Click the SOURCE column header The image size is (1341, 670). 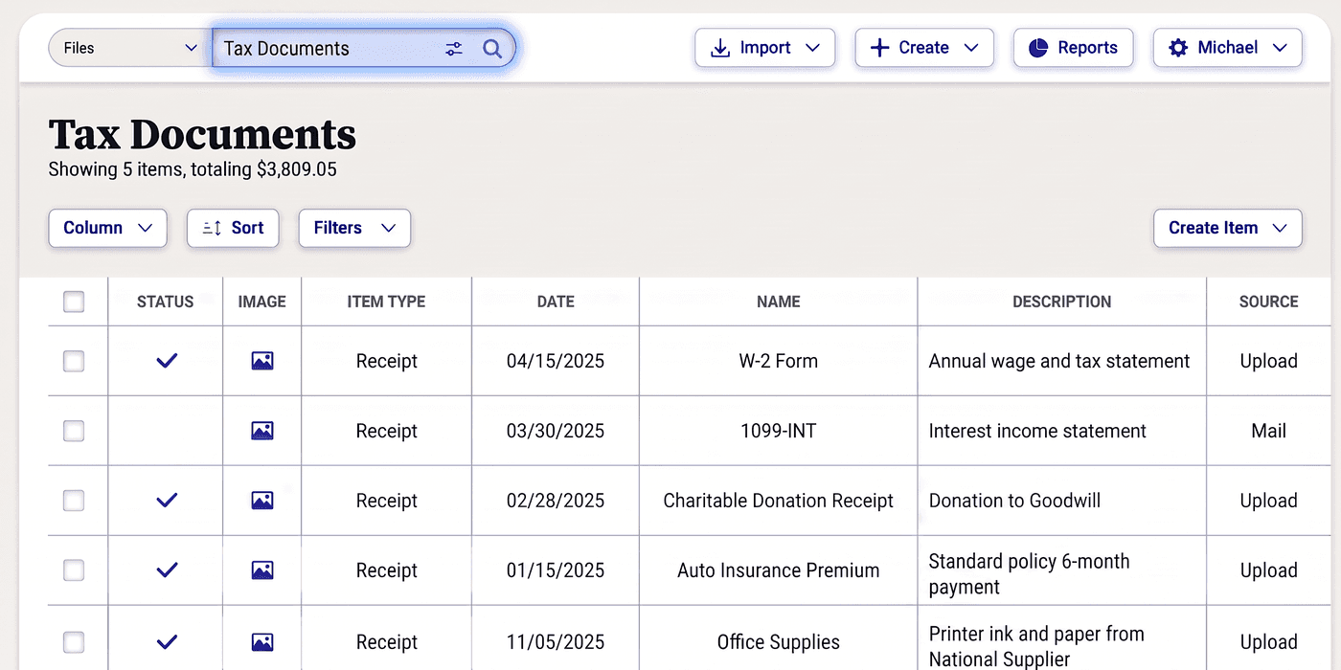[x=1269, y=301]
